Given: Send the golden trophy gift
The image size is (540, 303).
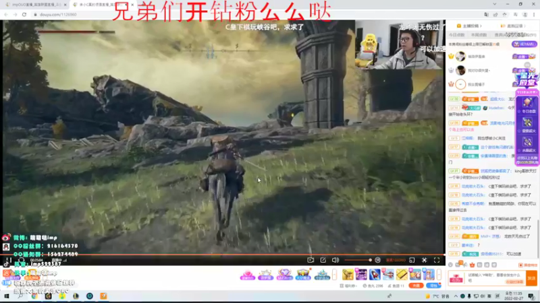Looking at the screenshot, I should tap(348, 275).
